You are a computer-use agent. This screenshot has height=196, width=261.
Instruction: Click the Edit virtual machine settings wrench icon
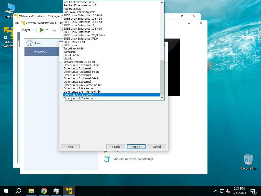click(107, 159)
